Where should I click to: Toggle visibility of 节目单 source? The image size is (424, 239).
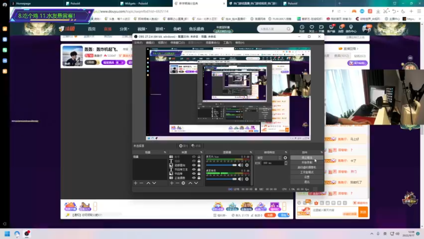(193, 174)
